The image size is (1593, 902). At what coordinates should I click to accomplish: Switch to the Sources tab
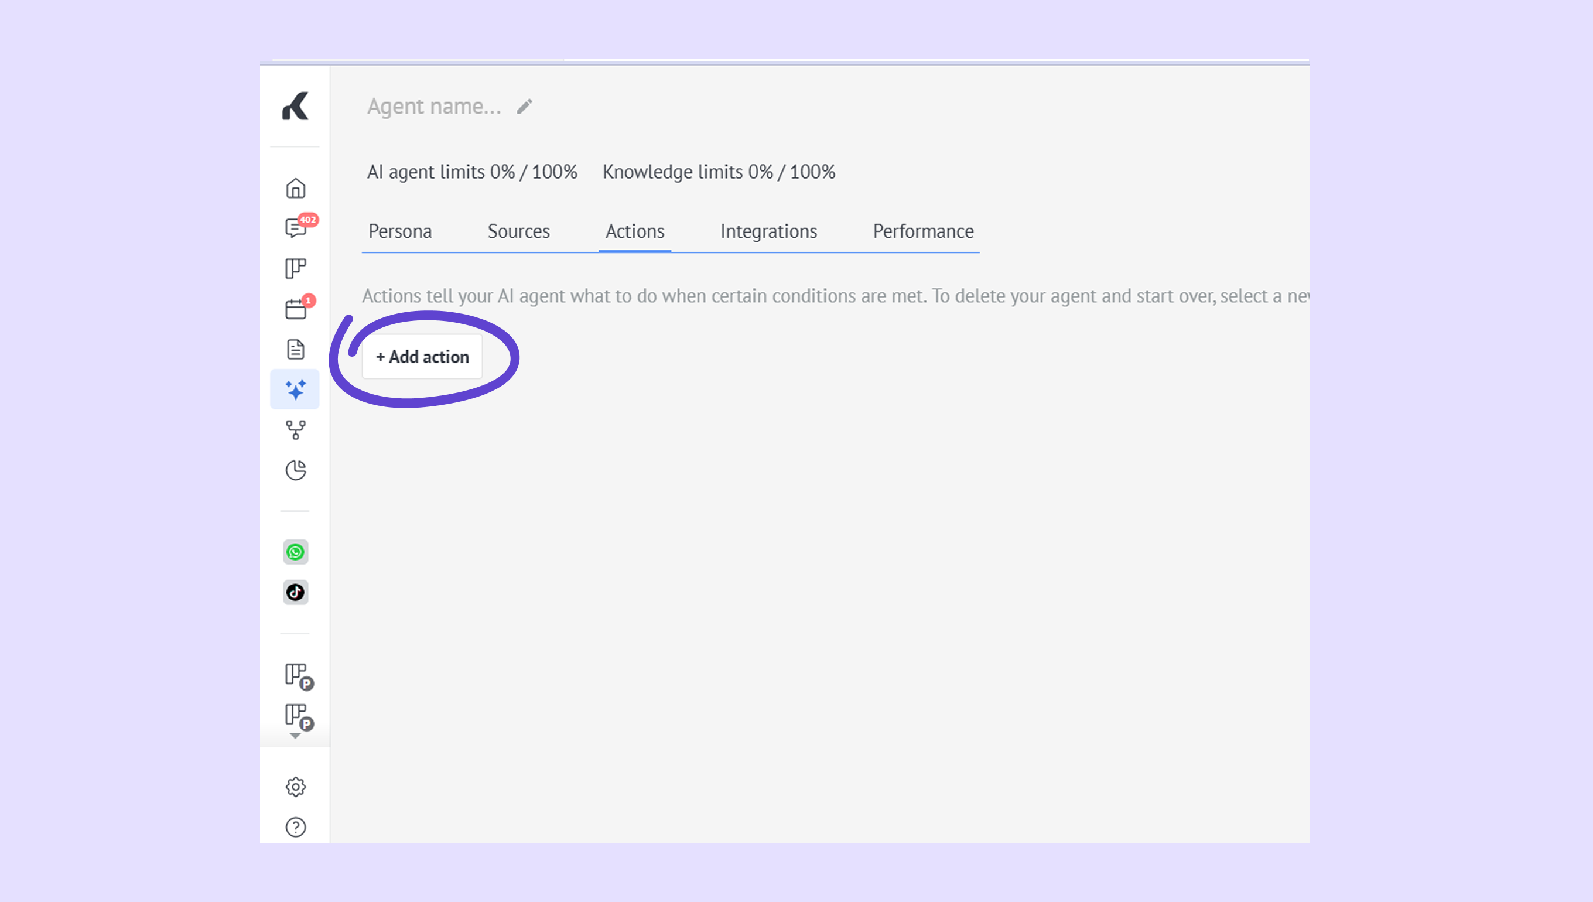(518, 232)
